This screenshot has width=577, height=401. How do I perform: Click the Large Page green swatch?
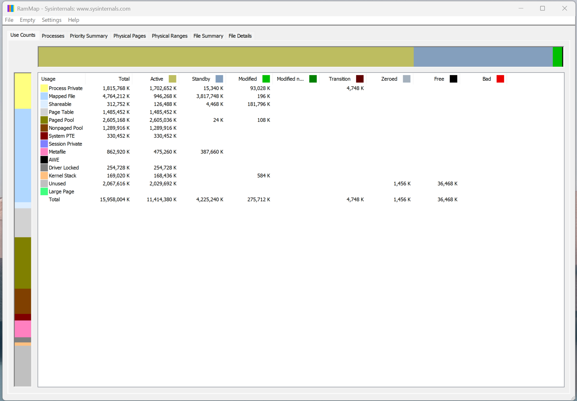(44, 192)
